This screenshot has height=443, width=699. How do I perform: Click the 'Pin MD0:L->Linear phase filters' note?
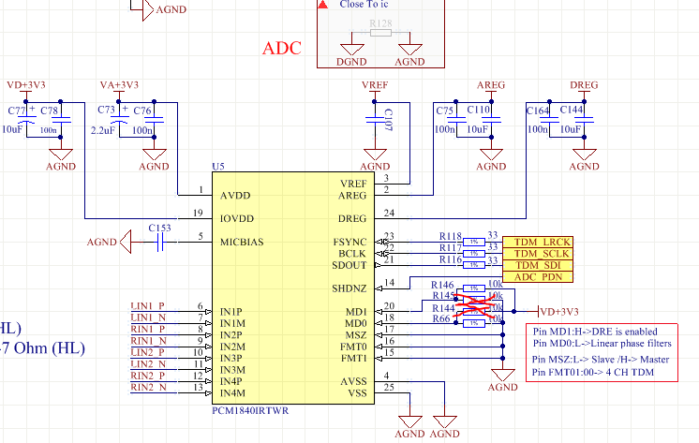602,344
